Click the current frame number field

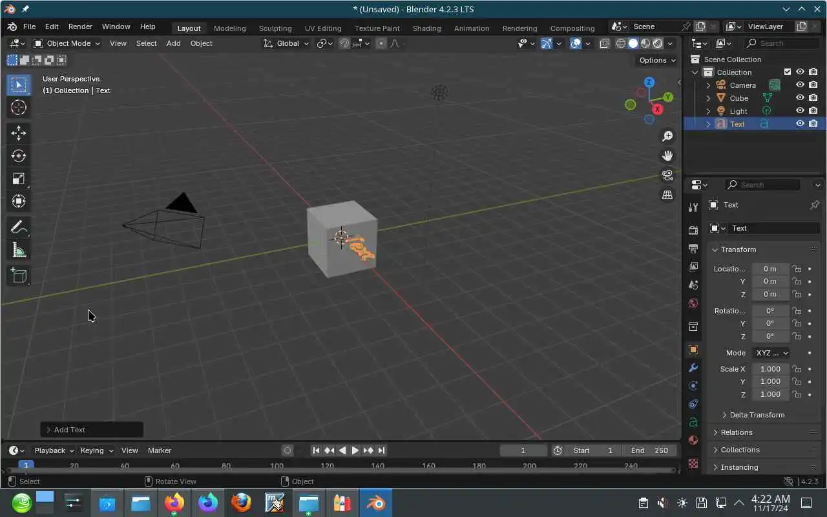pyautogui.click(x=523, y=450)
